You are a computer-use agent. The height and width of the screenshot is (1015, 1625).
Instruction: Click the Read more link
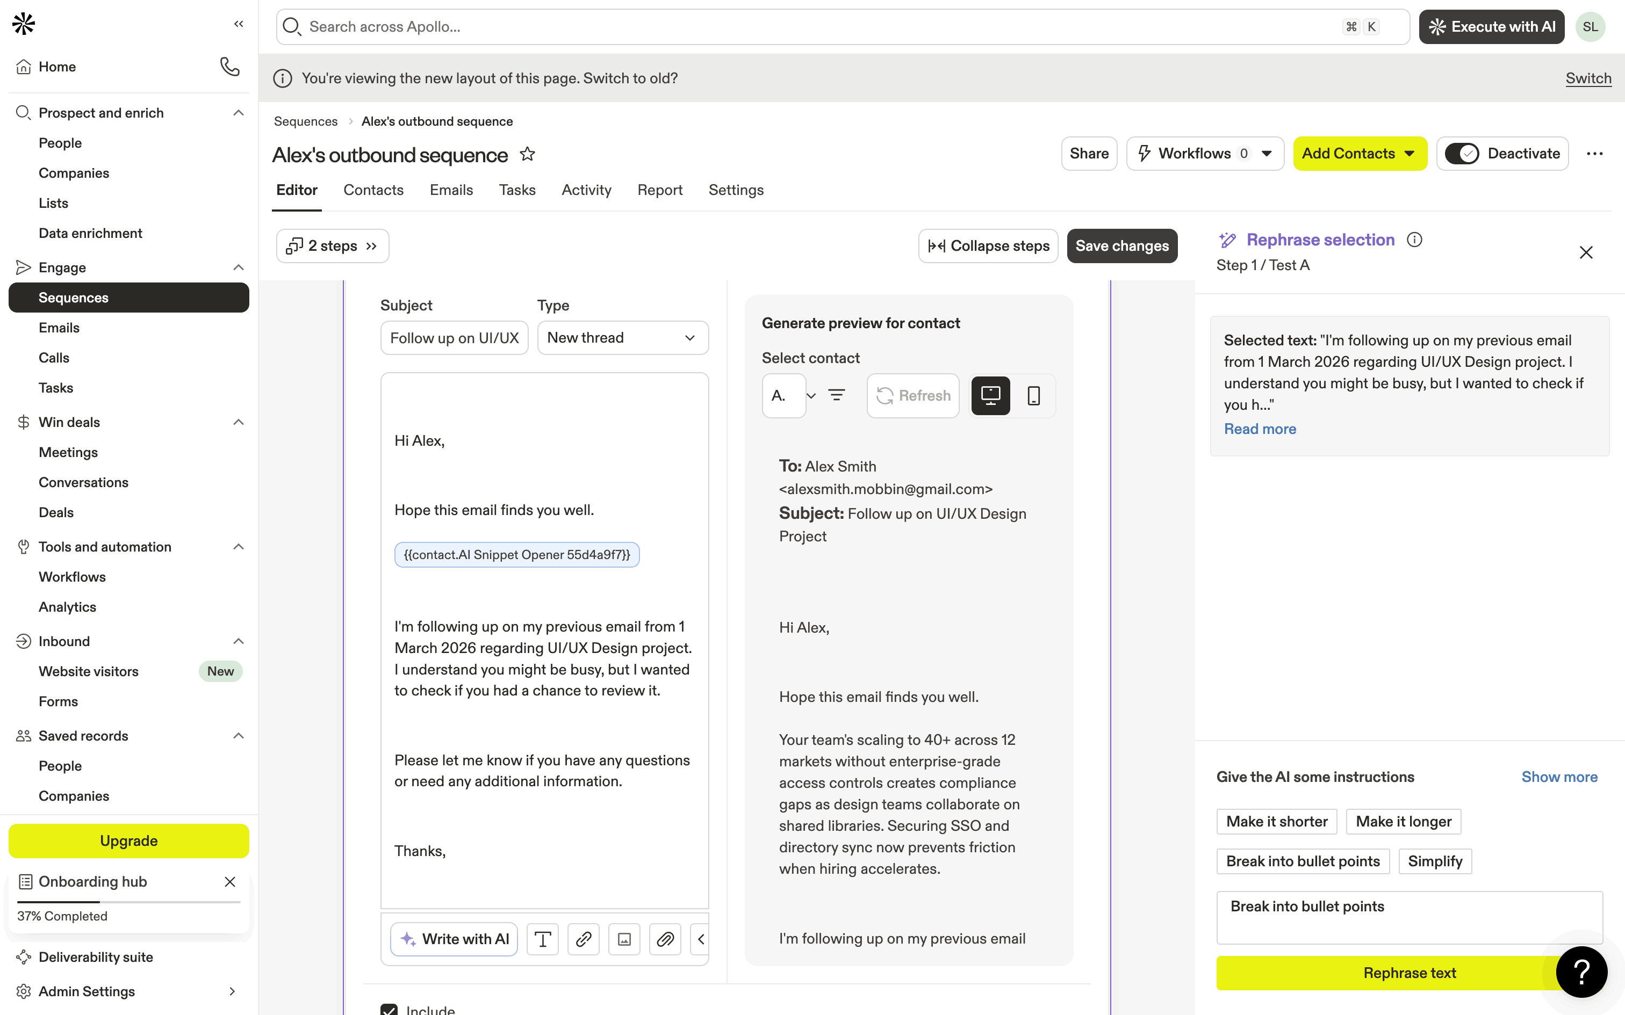click(1260, 429)
